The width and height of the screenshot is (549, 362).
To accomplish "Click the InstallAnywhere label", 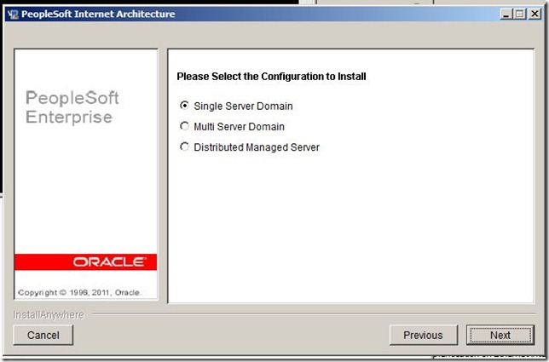I will (x=49, y=315).
